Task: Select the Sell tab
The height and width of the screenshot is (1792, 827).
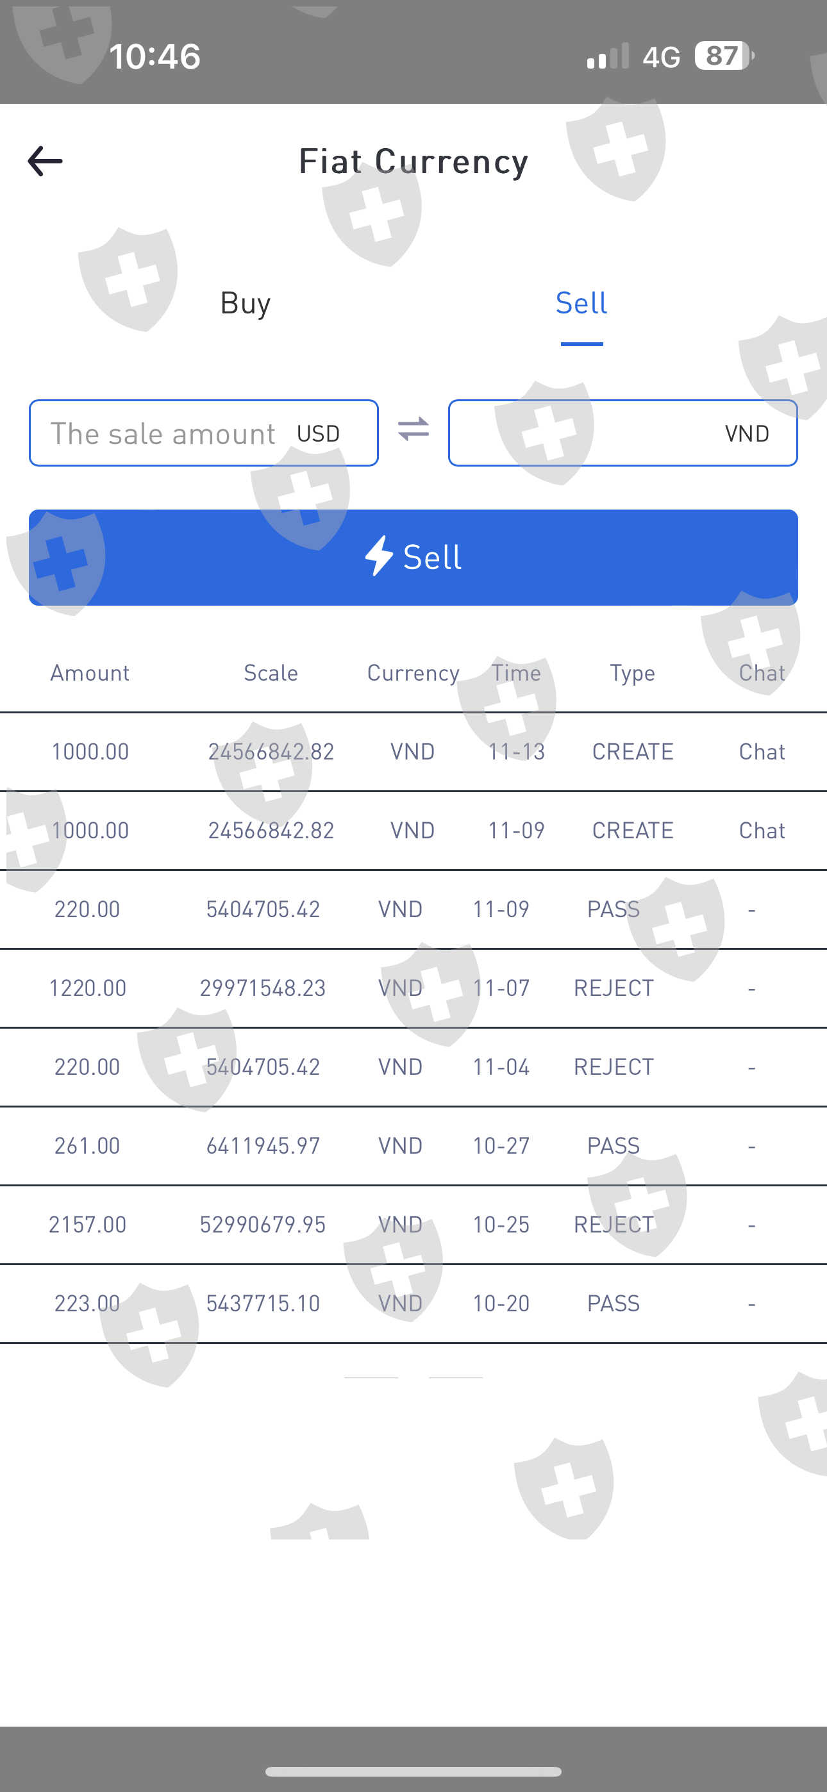Action: pyautogui.click(x=581, y=303)
